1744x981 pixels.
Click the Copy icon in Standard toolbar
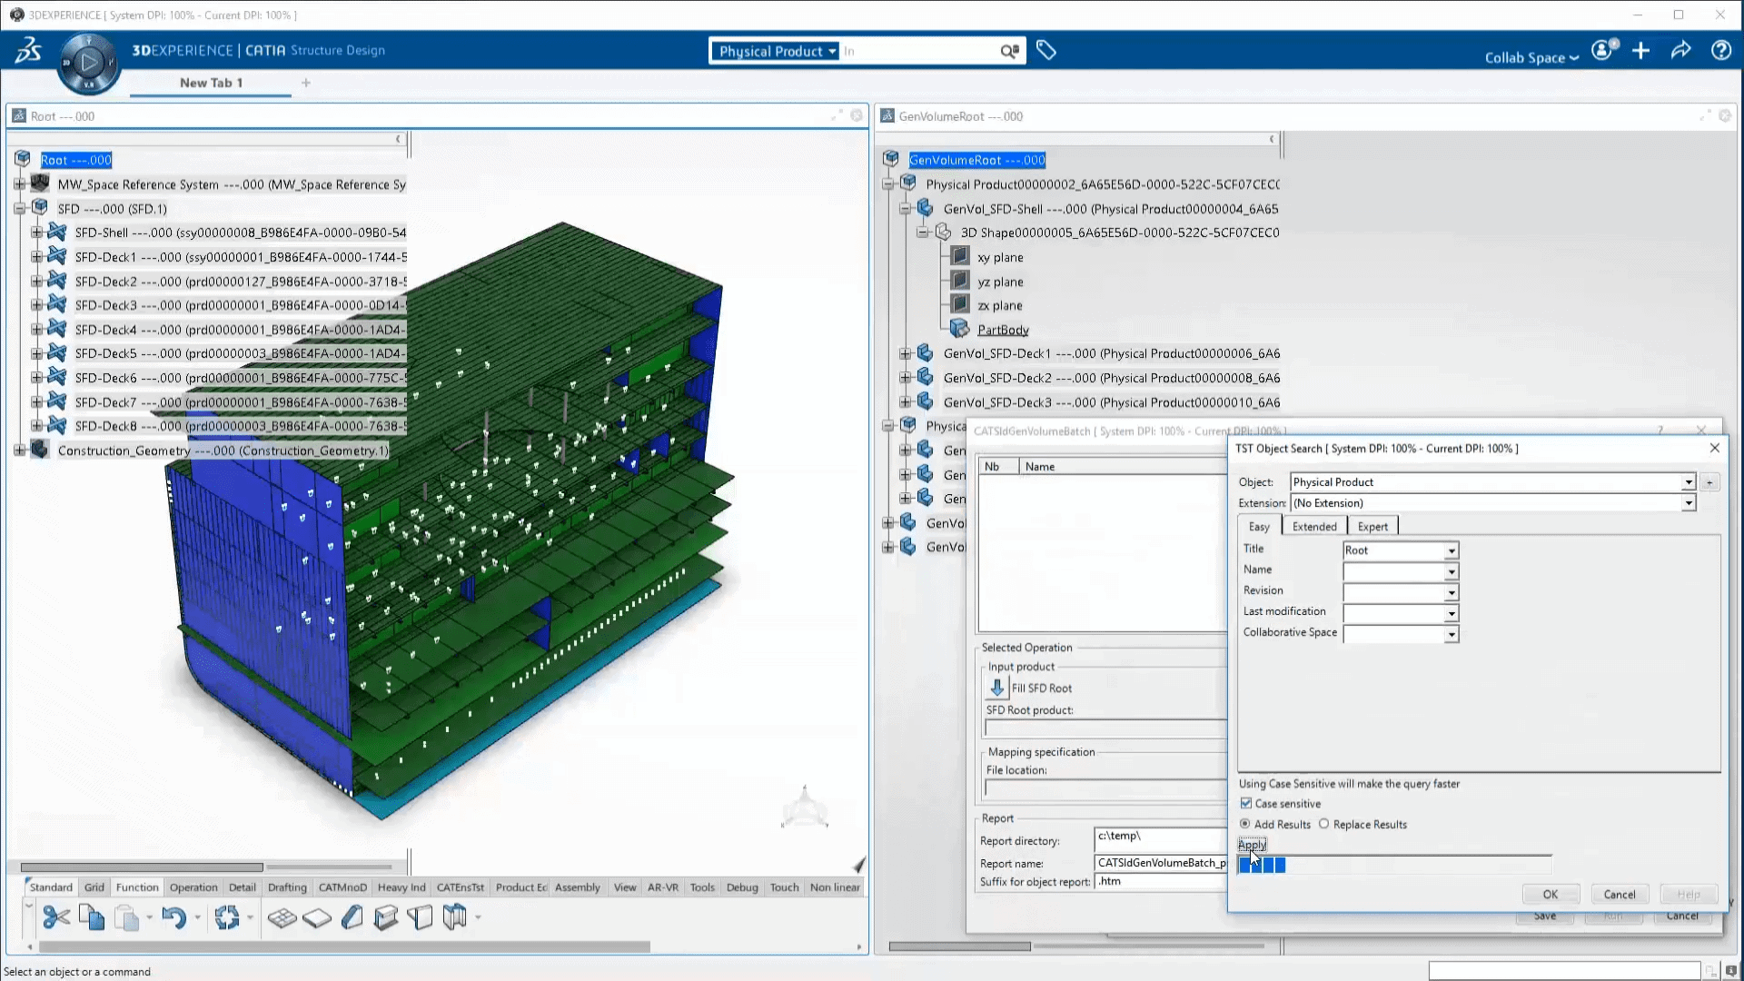tap(92, 918)
